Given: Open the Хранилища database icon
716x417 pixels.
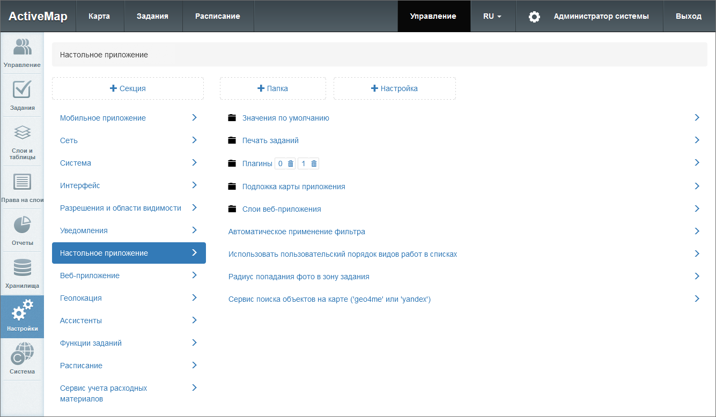Looking at the screenshot, I should pos(22,268).
